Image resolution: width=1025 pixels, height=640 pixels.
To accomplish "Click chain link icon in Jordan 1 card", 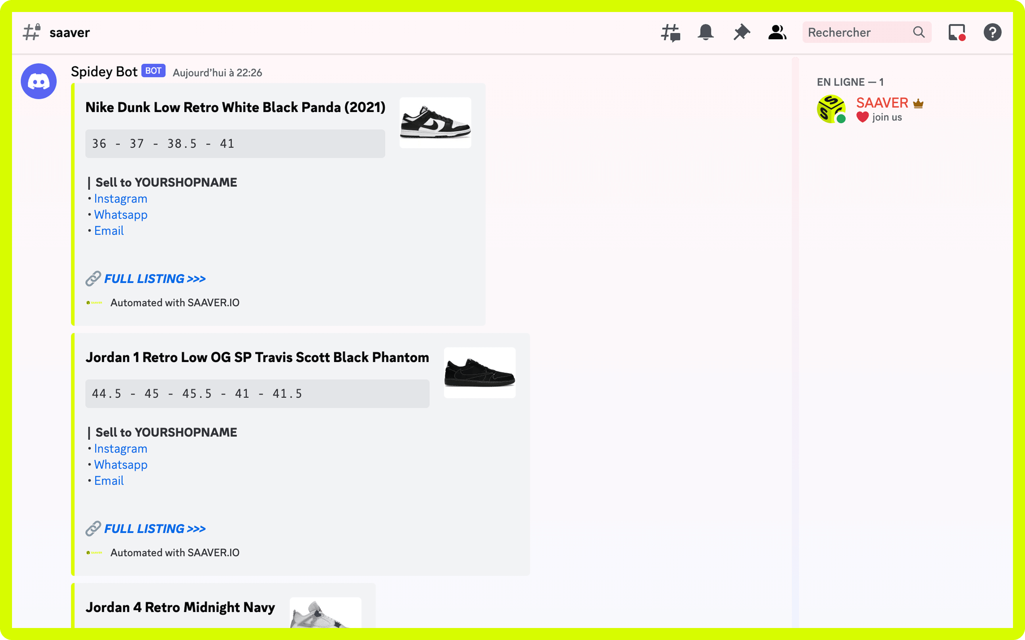I will point(93,529).
